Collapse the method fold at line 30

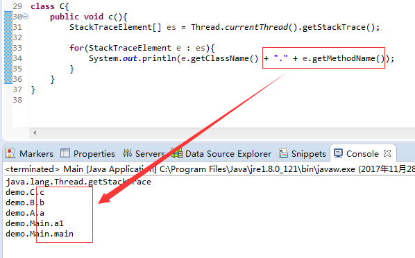click(26, 17)
